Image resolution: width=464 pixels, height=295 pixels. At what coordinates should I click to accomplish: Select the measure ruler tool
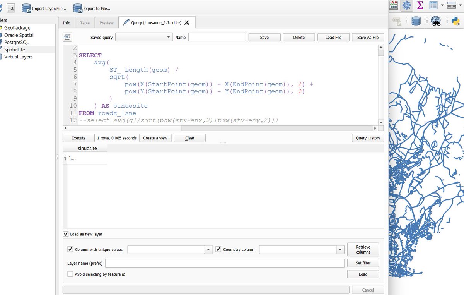tap(451, 5)
